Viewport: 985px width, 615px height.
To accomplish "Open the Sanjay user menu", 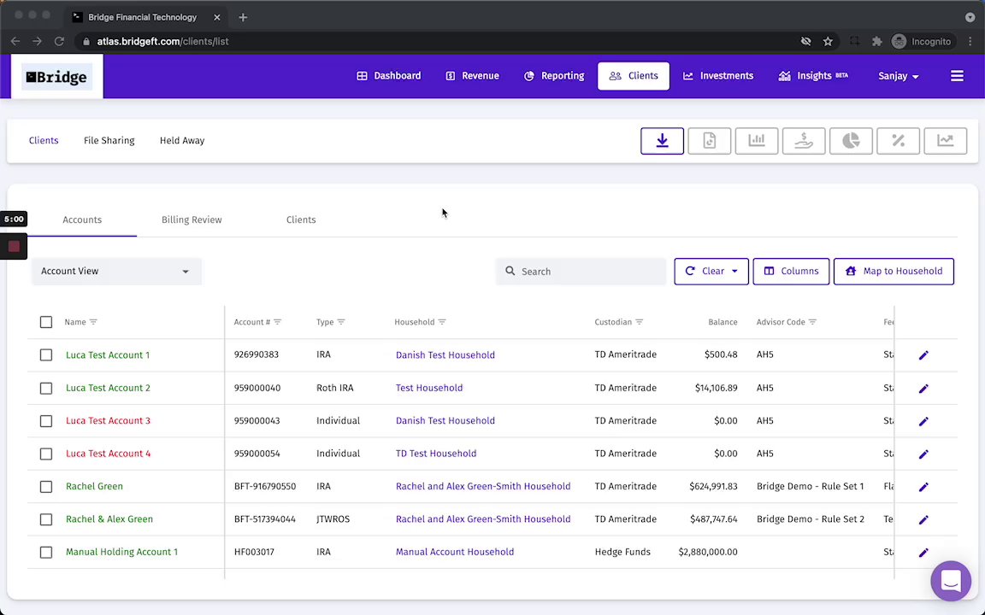I will [899, 76].
